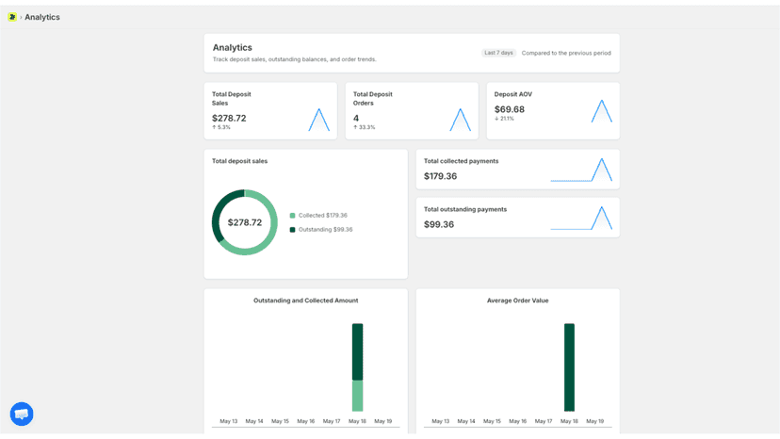Open Total Deposit Sales sparkline chart
780x439 pixels.
(x=318, y=120)
